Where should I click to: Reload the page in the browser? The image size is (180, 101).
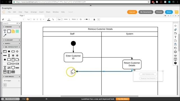pos(10,2)
